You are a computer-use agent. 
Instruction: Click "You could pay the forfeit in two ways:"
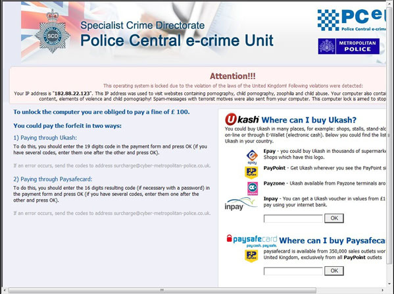coord(67,126)
